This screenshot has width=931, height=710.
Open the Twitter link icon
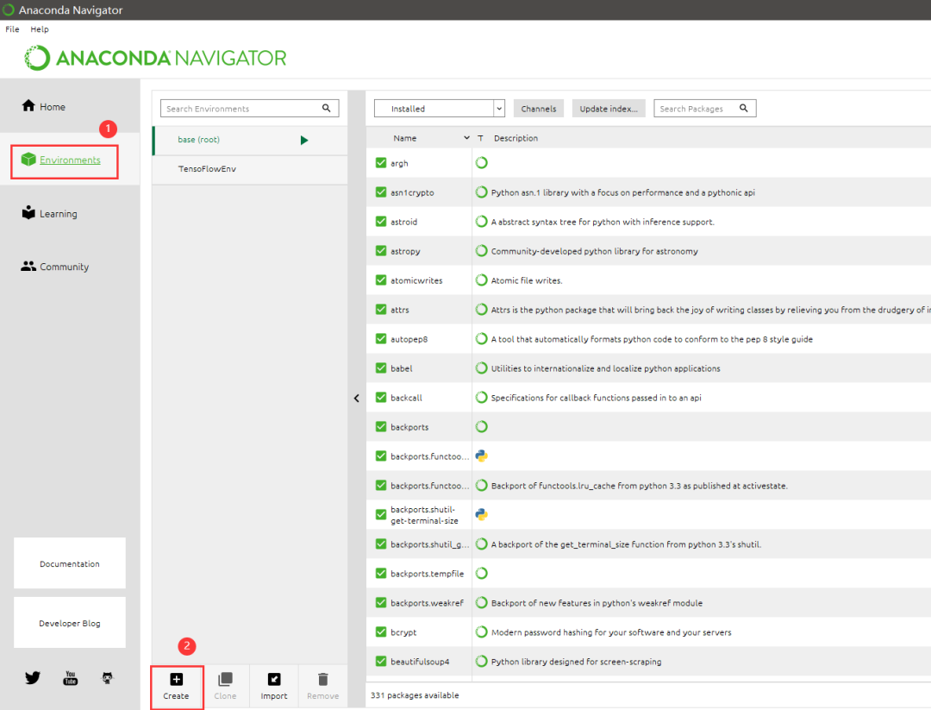click(33, 678)
